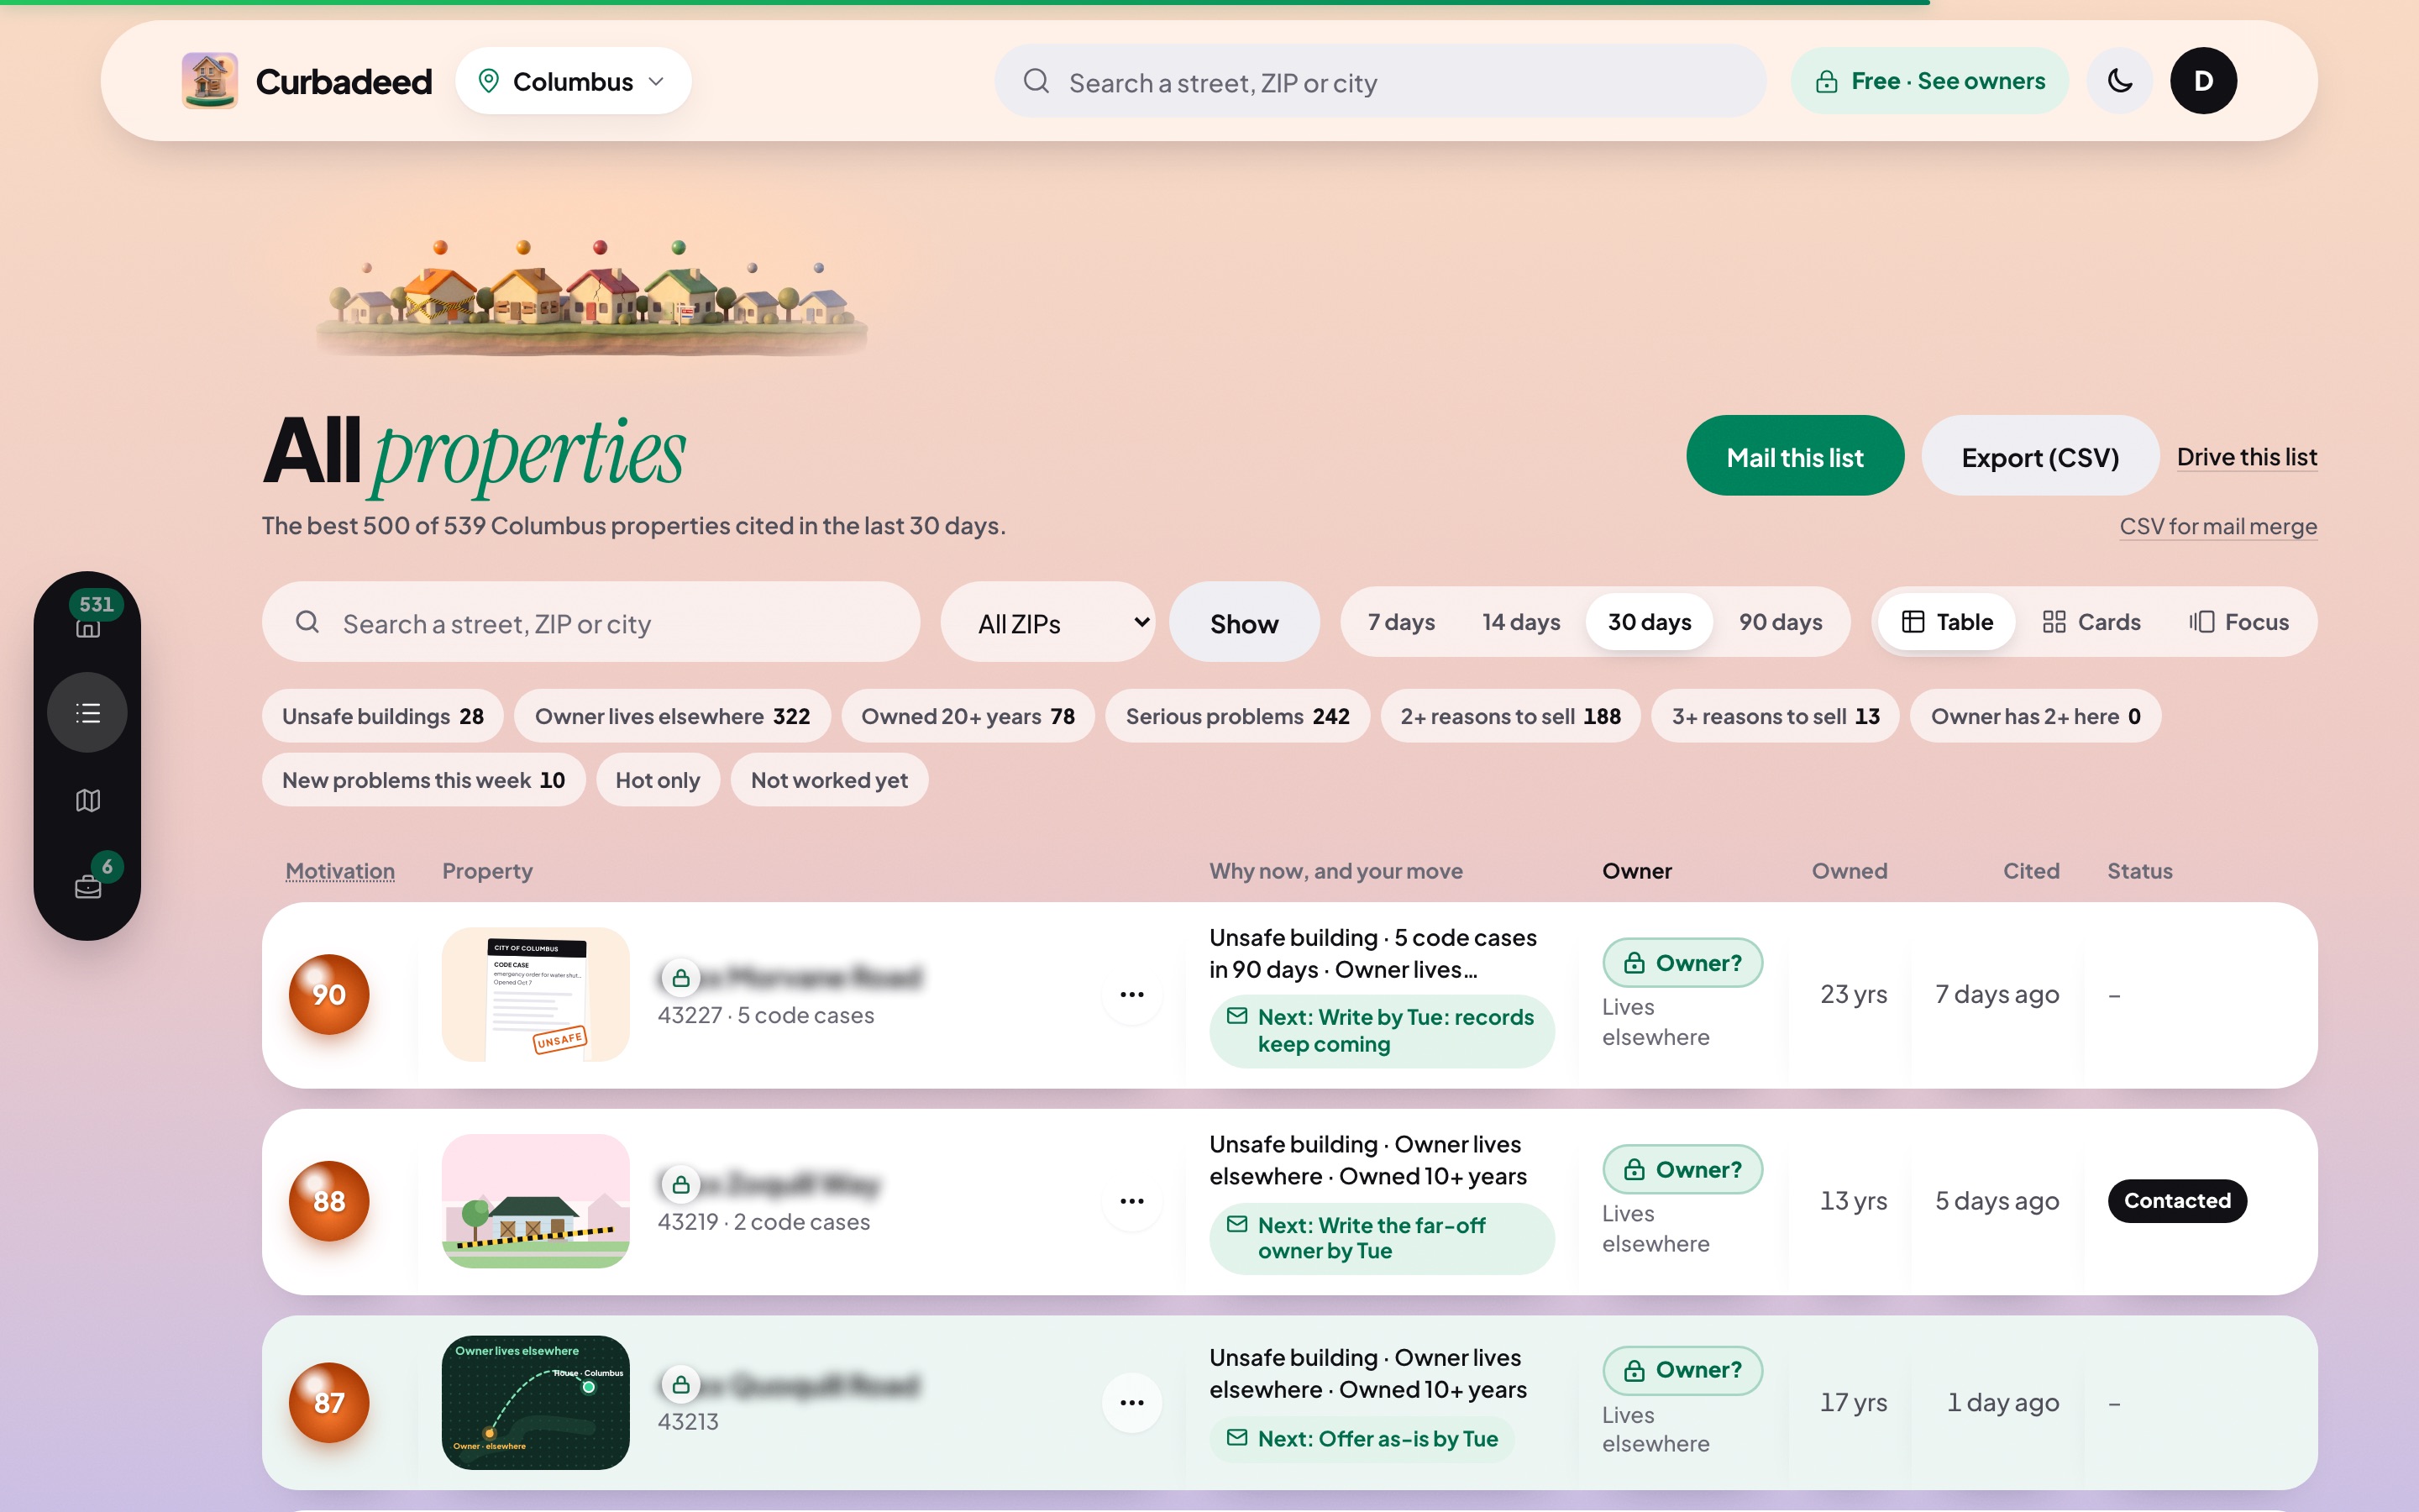2419x1512 pixels.
Task: Open more options for score 87 row
Action: point(1131,1403)
